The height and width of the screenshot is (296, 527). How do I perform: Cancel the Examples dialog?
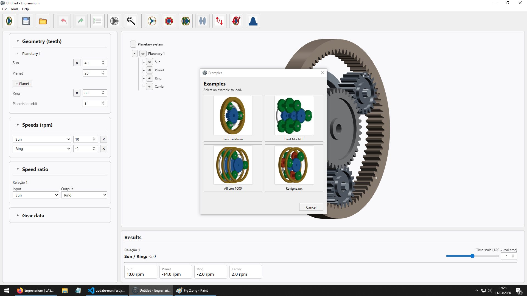pos(311,207)
